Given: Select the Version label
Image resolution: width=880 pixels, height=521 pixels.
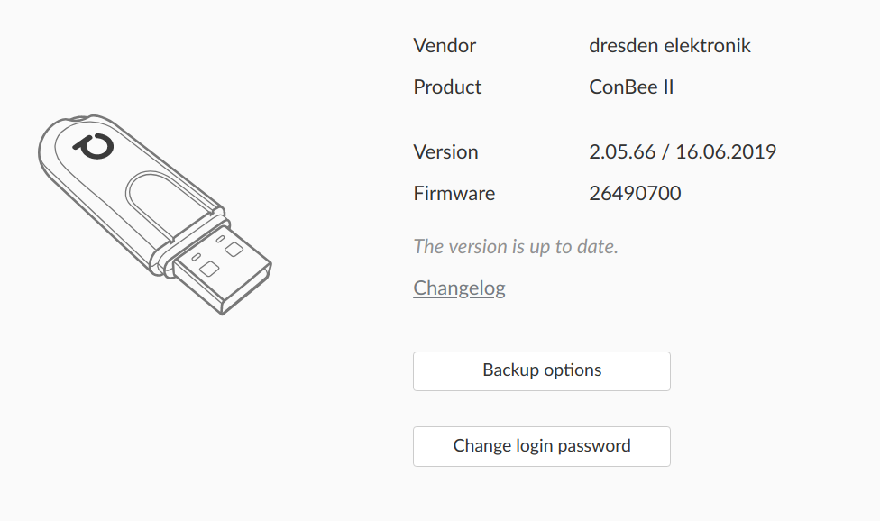Looking at the screenshot, I should click(x=445, y=151).
